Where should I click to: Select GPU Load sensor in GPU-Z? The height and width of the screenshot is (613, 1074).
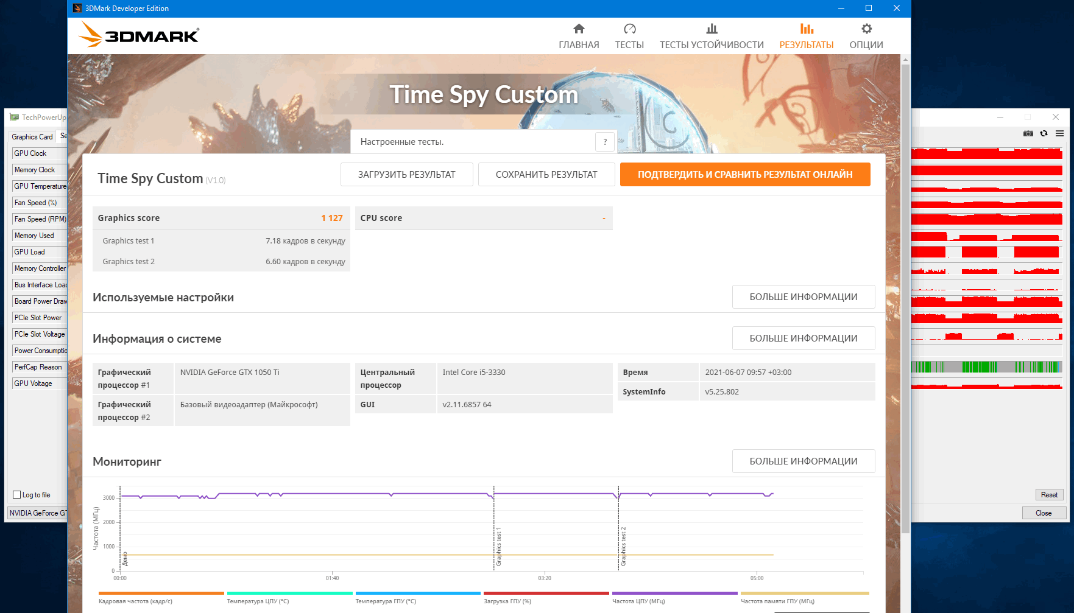[39, 252]
